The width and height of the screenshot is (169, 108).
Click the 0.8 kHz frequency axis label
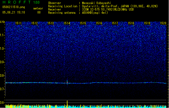coord(2,76)
